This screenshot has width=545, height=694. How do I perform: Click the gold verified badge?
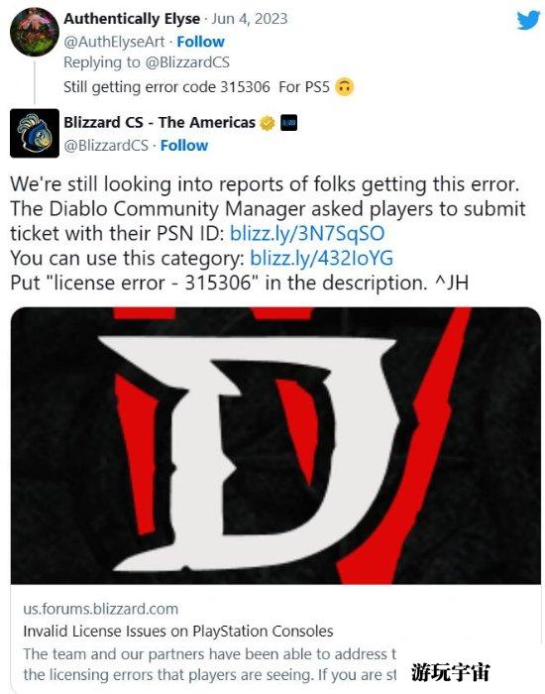(x=268, y=123)
